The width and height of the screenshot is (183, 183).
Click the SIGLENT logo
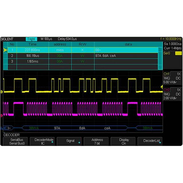click(7, 39)
